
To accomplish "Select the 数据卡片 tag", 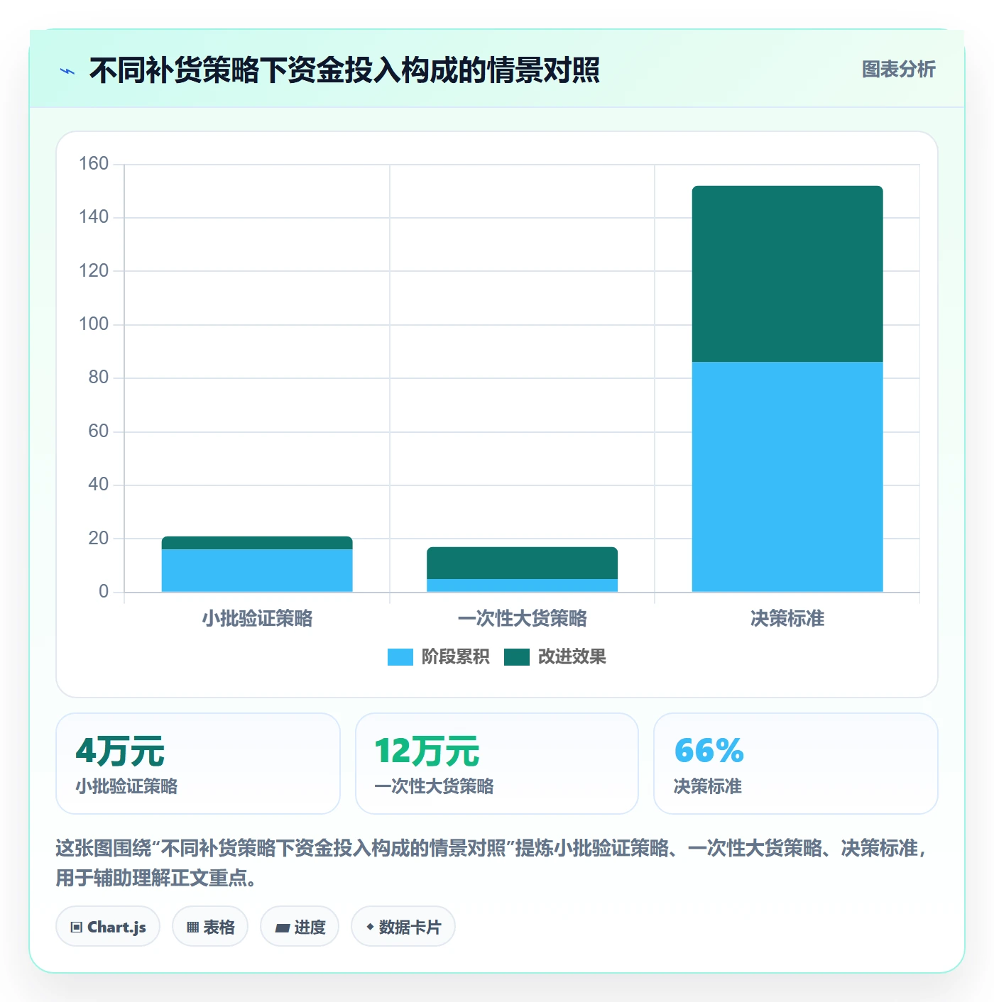I will coord(403,926).
